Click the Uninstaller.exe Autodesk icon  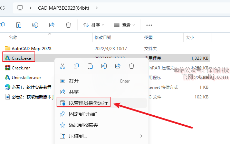[8, 77]
